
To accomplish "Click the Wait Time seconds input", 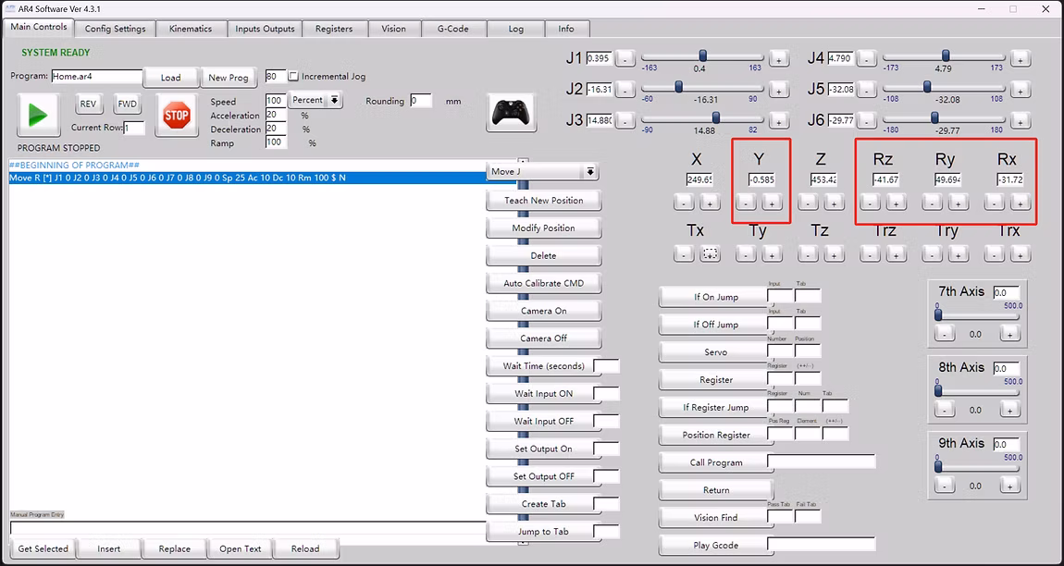I will pyautogui.click(x=606, y=366).
